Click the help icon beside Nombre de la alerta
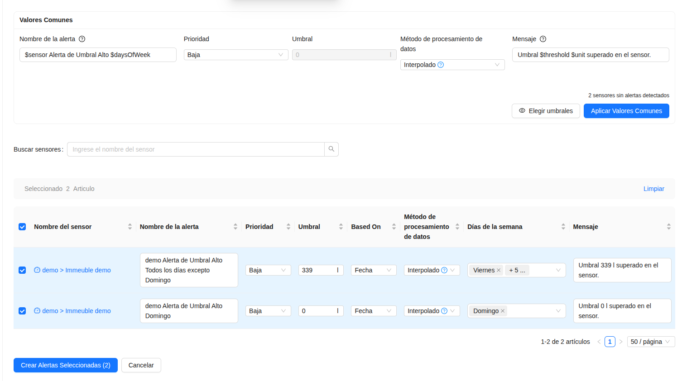Viewport: 682px width, 381px height. point(82,39)
